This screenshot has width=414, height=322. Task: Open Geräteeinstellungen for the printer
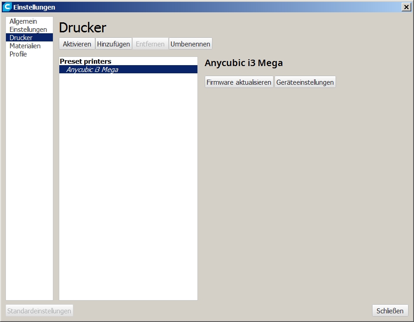click(305, 82)
